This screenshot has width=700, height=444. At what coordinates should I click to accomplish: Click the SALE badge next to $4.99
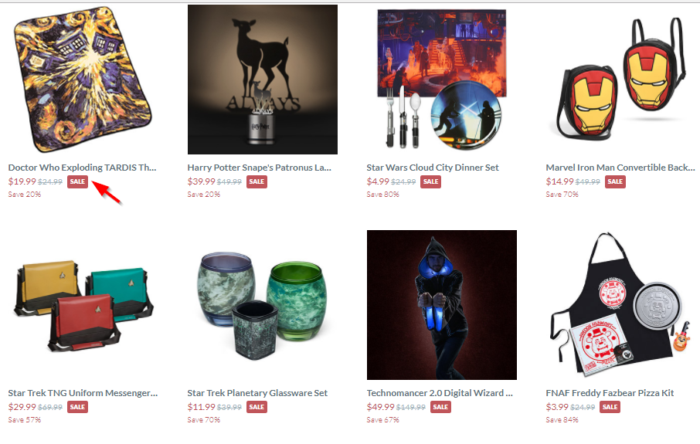(x=431, y=181)
